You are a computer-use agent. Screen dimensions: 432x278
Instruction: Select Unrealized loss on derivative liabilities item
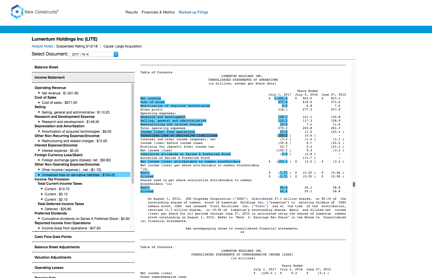82,175
